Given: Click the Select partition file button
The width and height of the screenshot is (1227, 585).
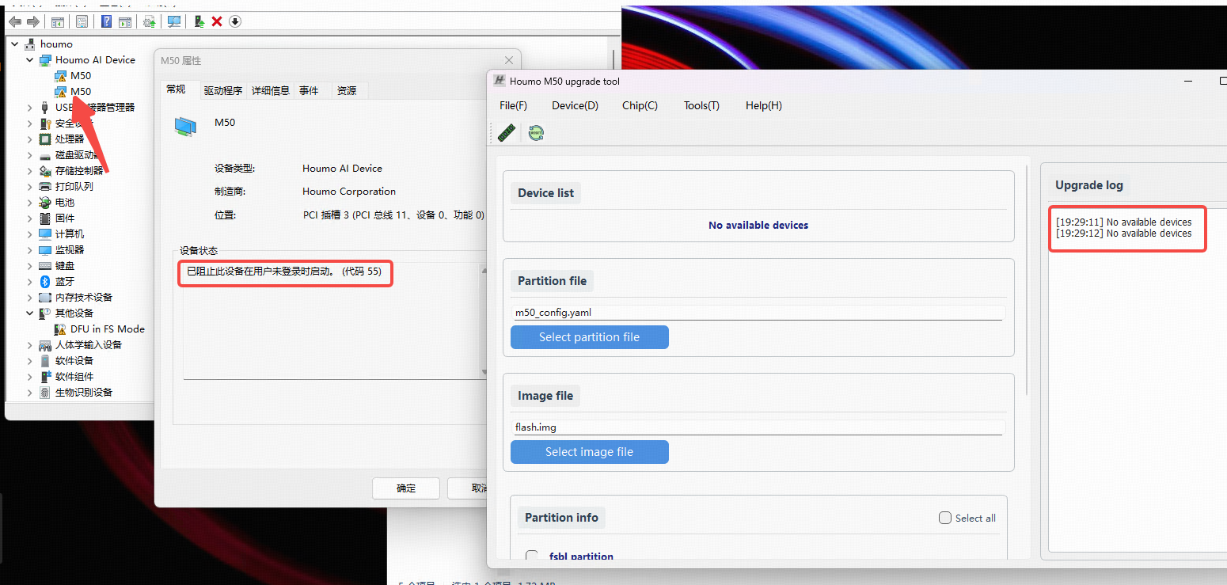Looking at the screenshot, I should pyautogui.click(x=590, y=337).
